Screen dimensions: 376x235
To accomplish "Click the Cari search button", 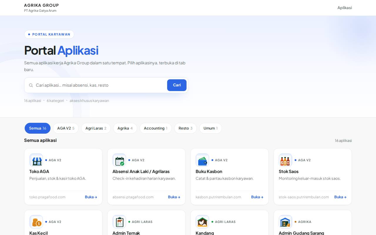I will pyautogui.click(x=177, y=85).
